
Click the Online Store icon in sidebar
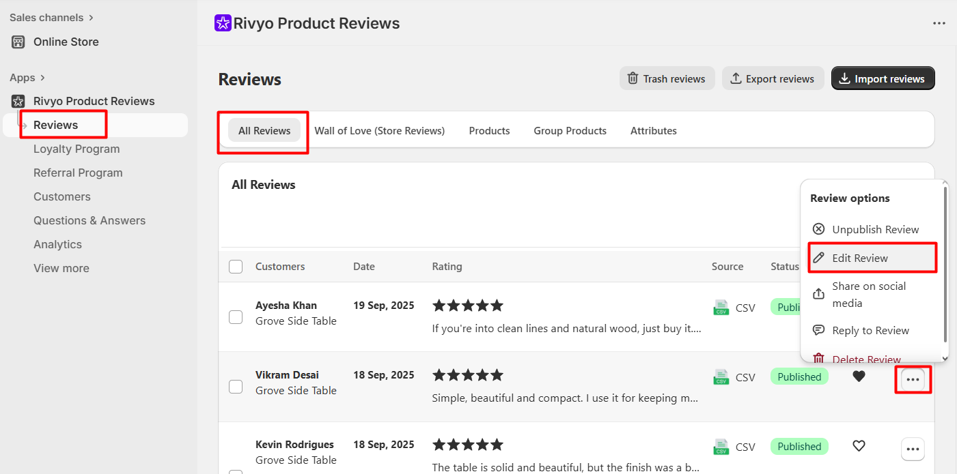tap(18, 42)
